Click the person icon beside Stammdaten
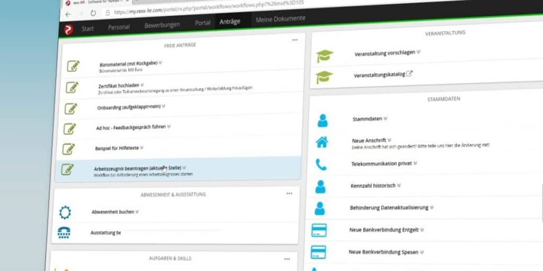Viewport: 543px width, 271px height. 322,120
